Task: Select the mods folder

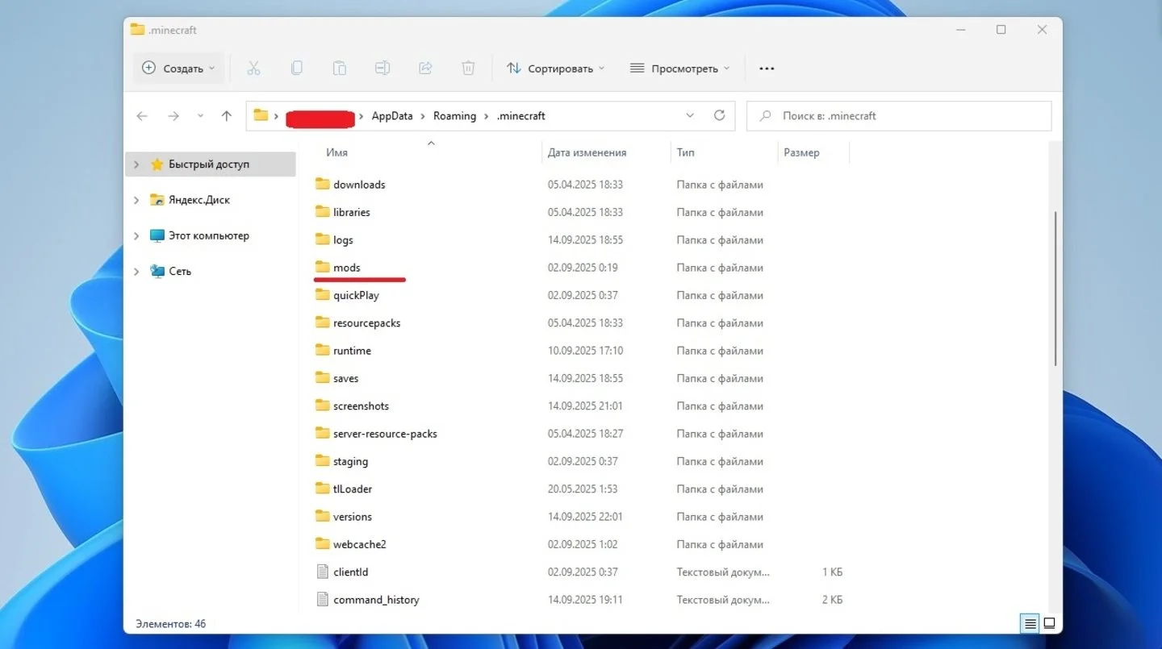Action: (x=346, y=268)
